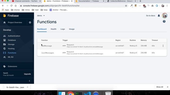The height and width of the screenshot is (95, 170).
Task: Switch to the Health tab
Action: pos(53,29)
